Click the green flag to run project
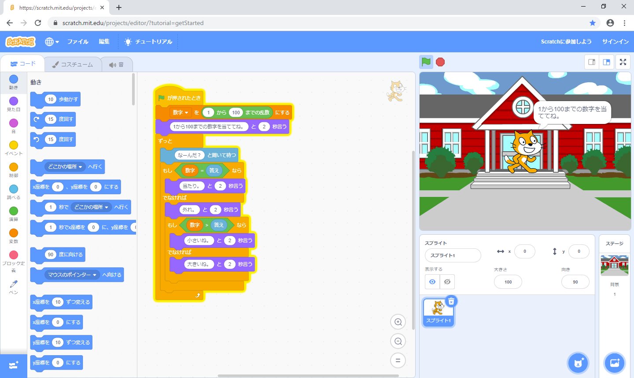The image size is (634, 378). pos(426,62)
